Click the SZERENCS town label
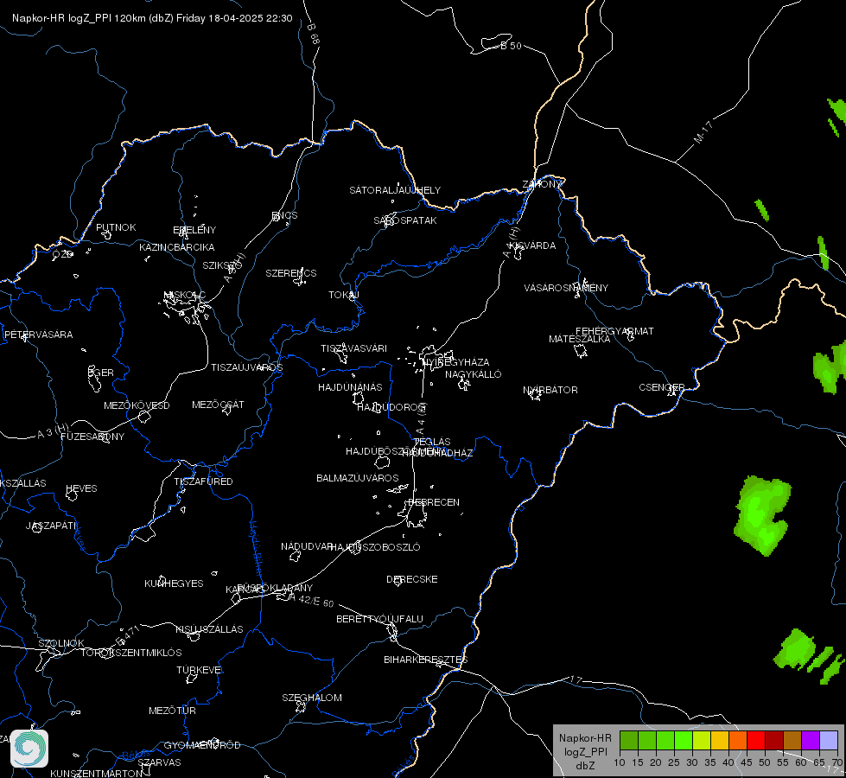 291,273
